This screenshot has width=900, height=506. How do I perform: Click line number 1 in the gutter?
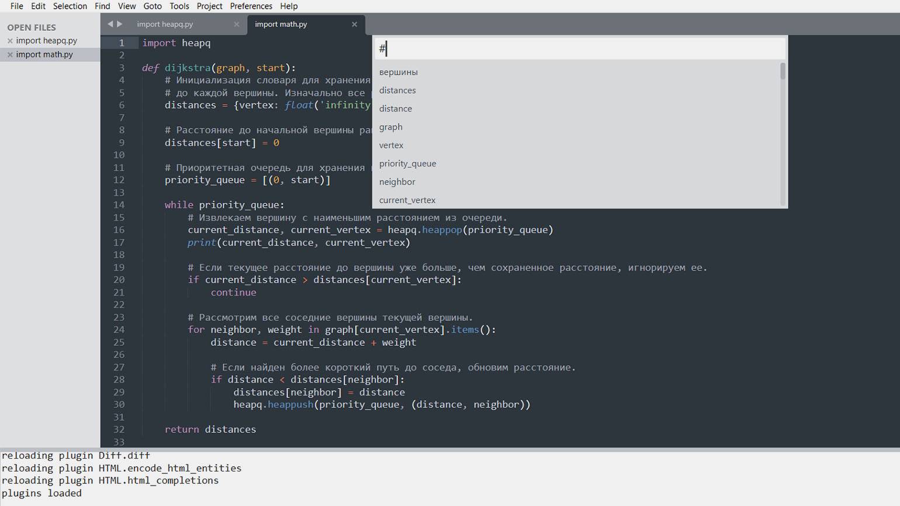pos(122,43)
